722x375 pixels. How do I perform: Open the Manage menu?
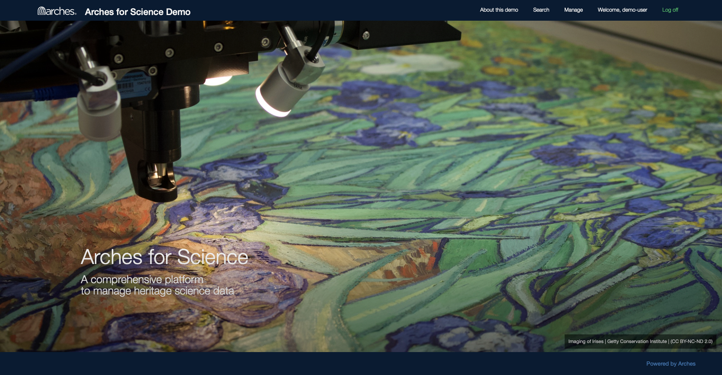pyautogui.click(x=573, y=10)
